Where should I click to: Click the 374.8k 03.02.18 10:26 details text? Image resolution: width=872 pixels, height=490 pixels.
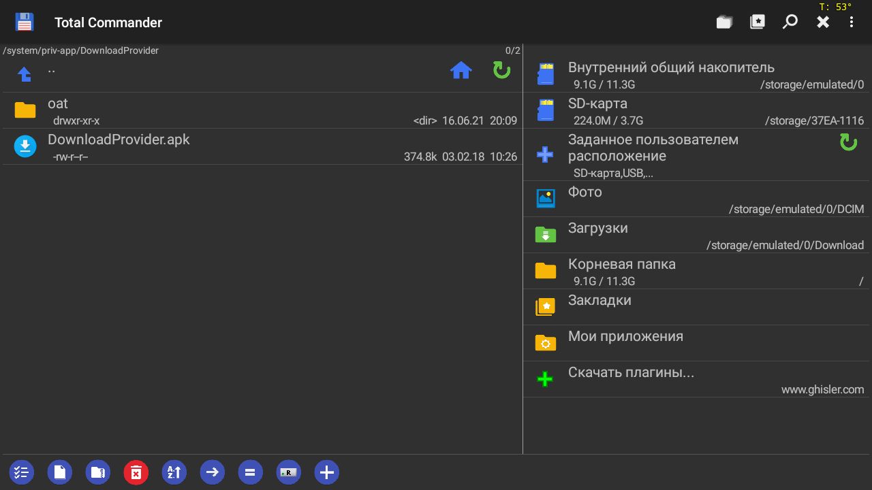tap(461, 157)
